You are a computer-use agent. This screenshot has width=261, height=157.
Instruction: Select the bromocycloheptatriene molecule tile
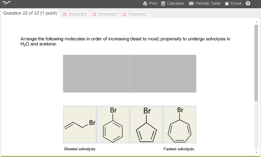[x=180, y=124]
